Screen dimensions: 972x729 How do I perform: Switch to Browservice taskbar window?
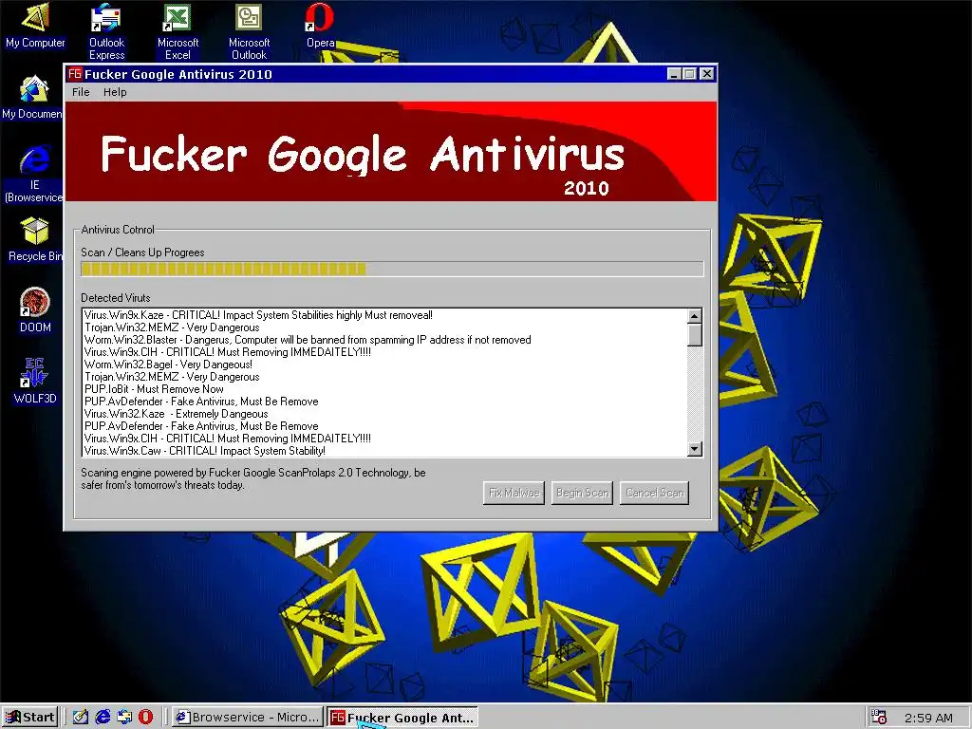click(x=248, y=718)
